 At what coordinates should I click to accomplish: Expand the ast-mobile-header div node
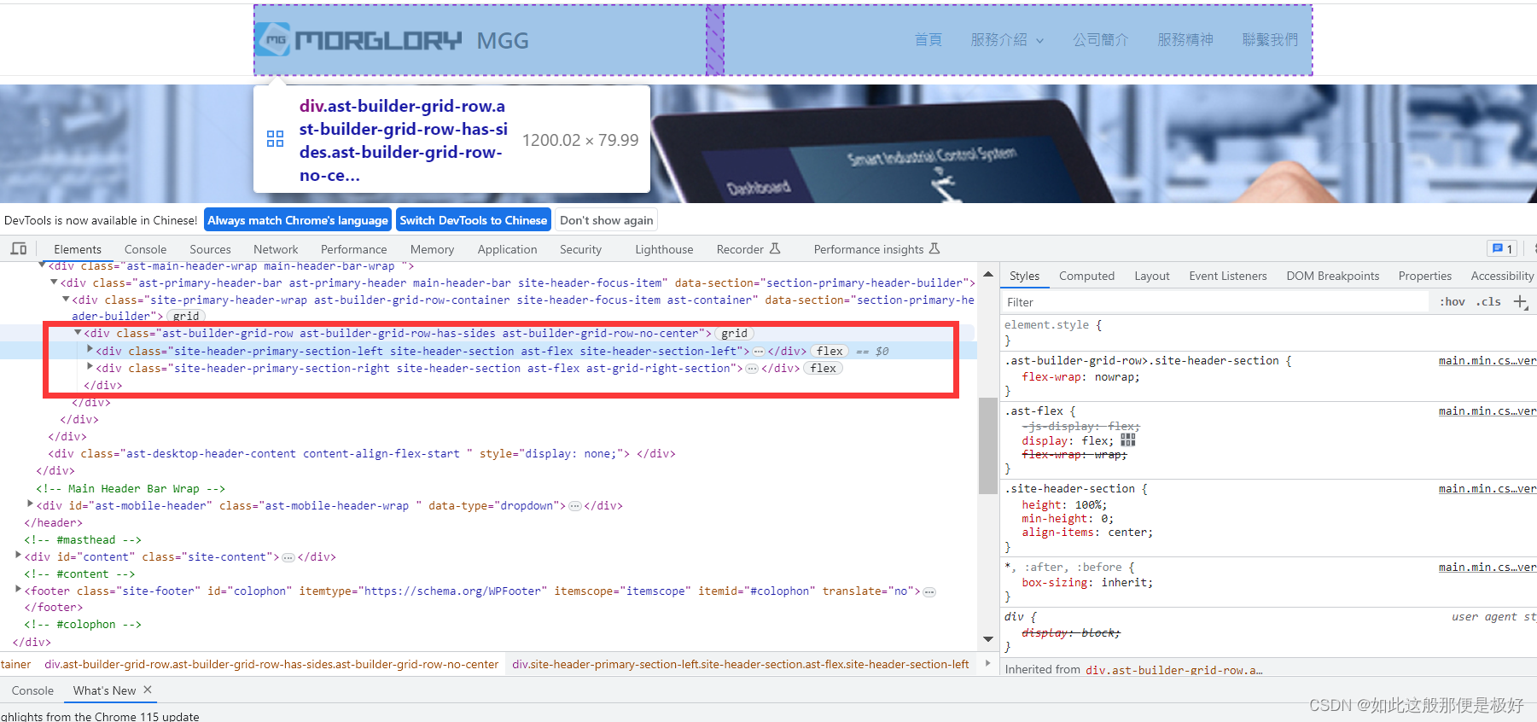(x=31, y=504)
